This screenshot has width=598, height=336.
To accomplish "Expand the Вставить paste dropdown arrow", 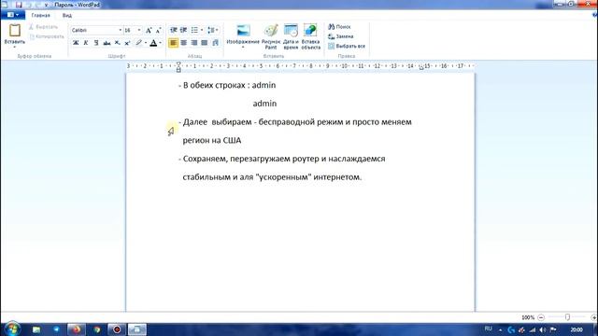I will pos(15,47).
